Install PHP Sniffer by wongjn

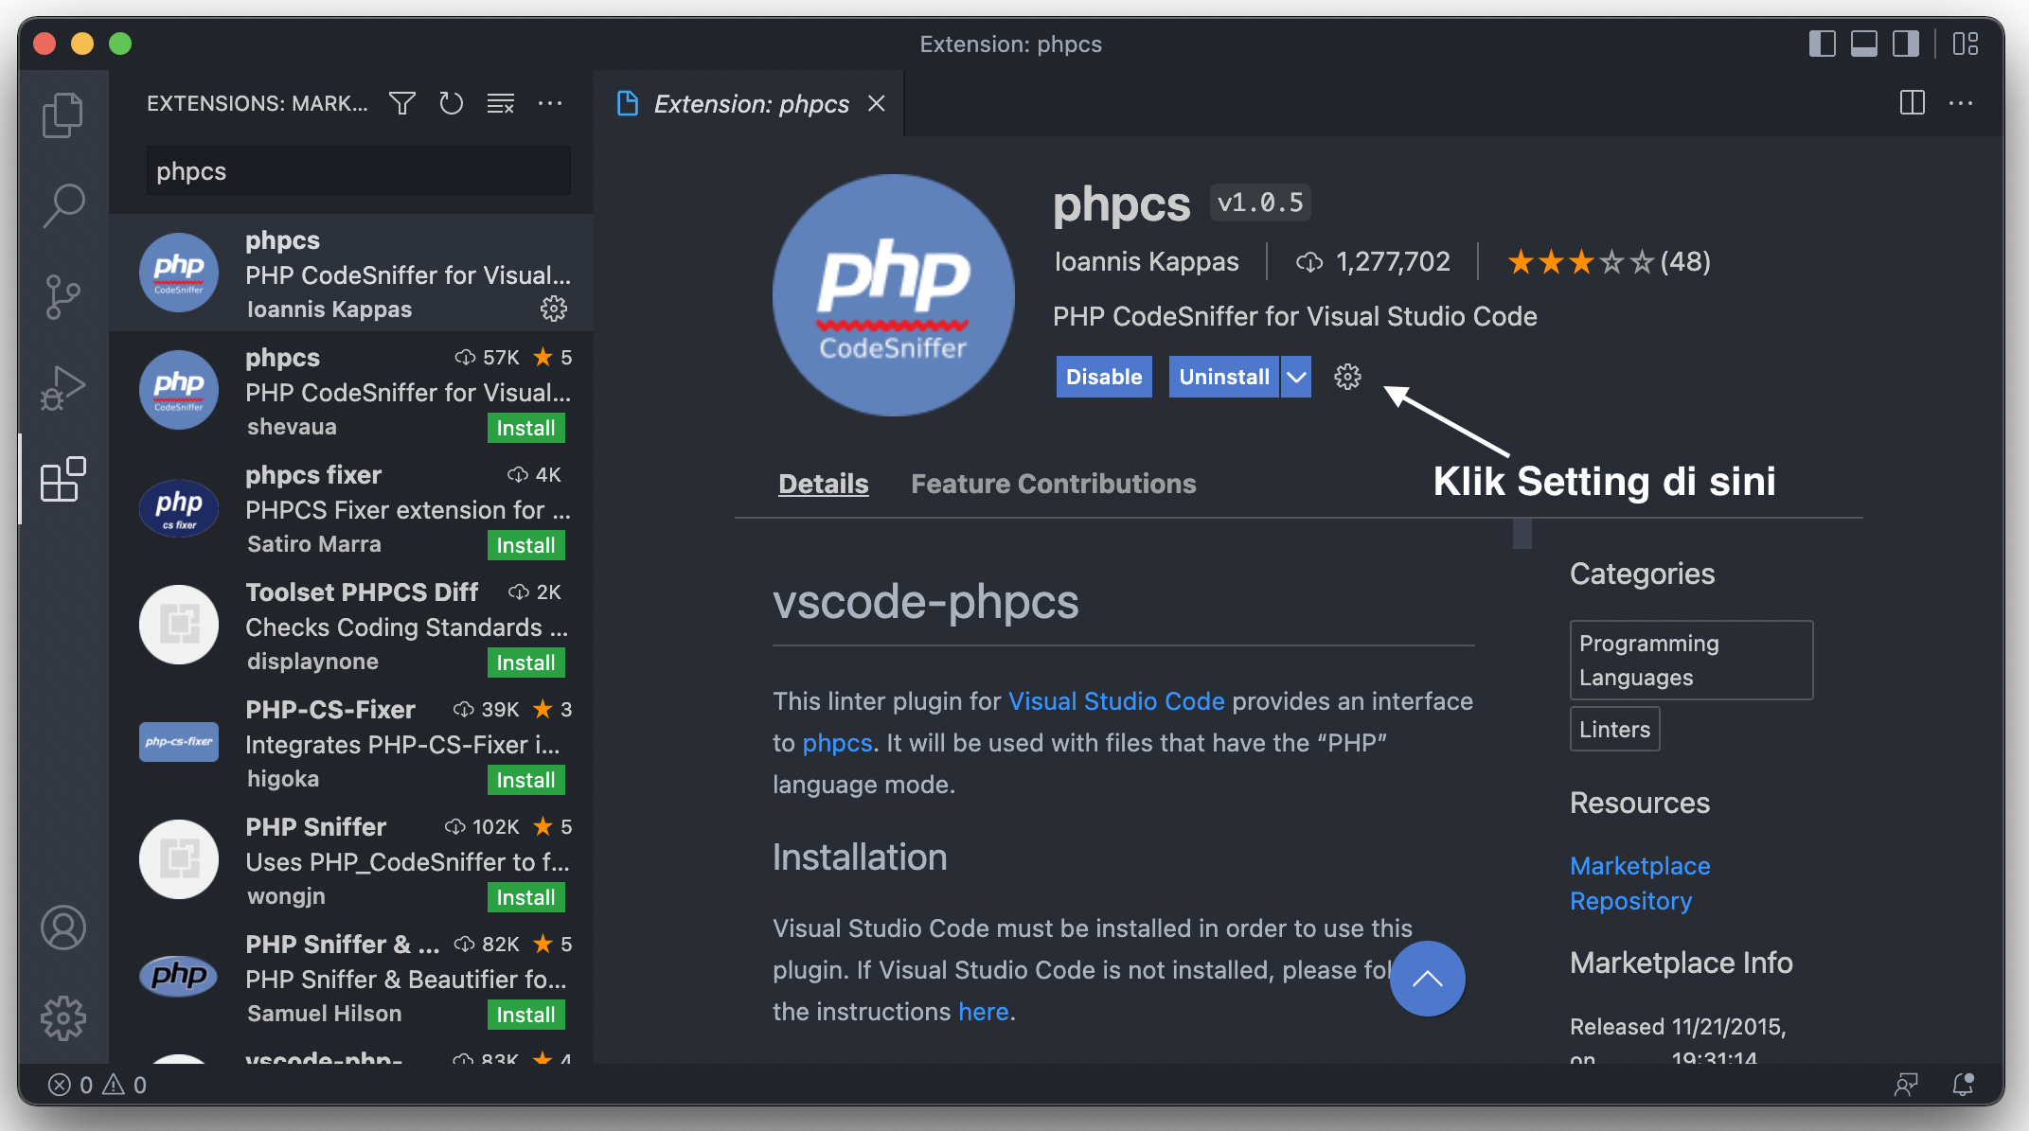[526, 897]
